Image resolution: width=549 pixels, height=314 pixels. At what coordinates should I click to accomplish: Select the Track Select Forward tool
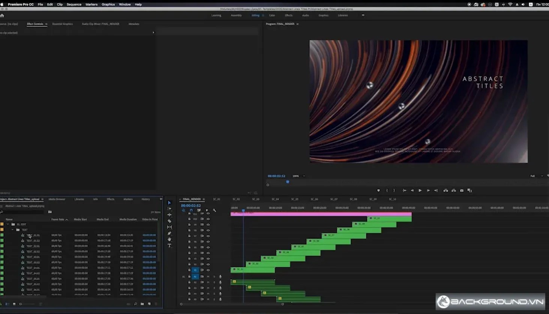tap(169, 209)
